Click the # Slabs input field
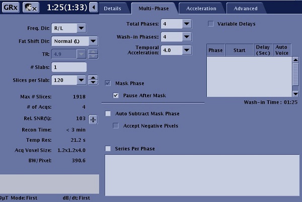The height and width of the screenshot is (202, 302). pyautogui.click(x=69, y=67)
